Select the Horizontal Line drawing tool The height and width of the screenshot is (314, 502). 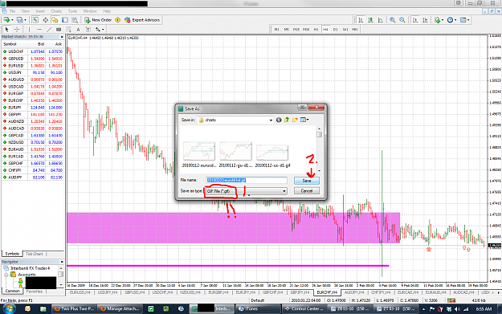pos(39,29)
